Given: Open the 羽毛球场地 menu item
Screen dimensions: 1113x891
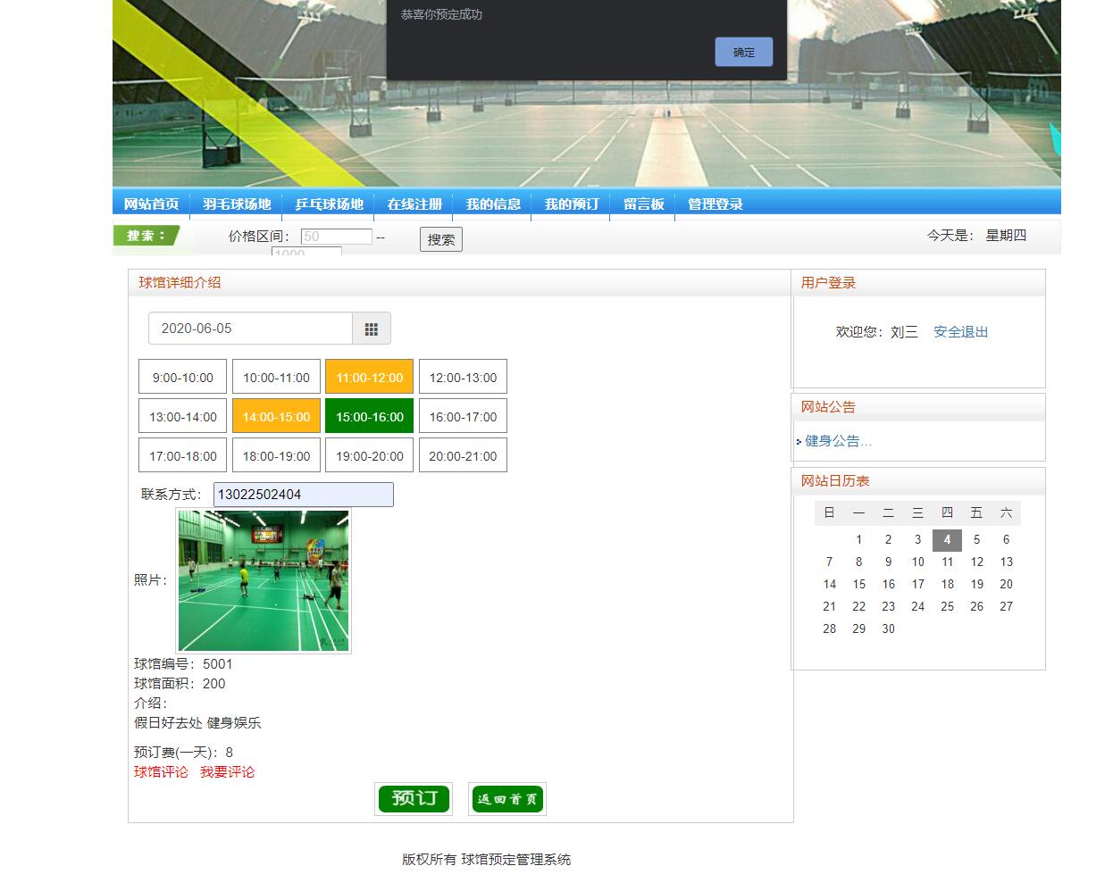Looking at the screenshot, I should (x=238, y=204).
